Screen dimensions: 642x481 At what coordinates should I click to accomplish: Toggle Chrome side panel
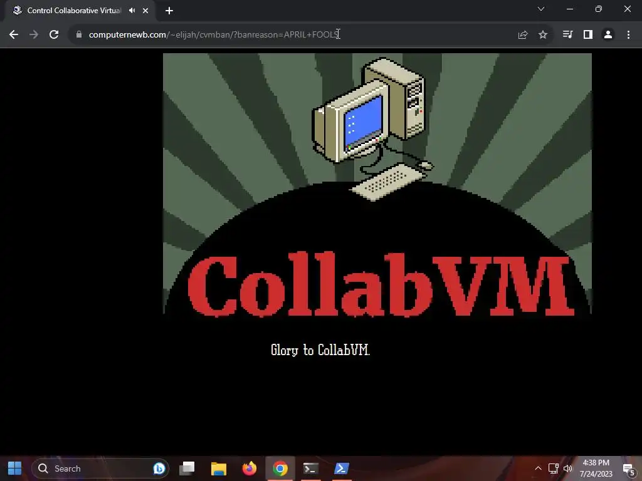[588, 35]
